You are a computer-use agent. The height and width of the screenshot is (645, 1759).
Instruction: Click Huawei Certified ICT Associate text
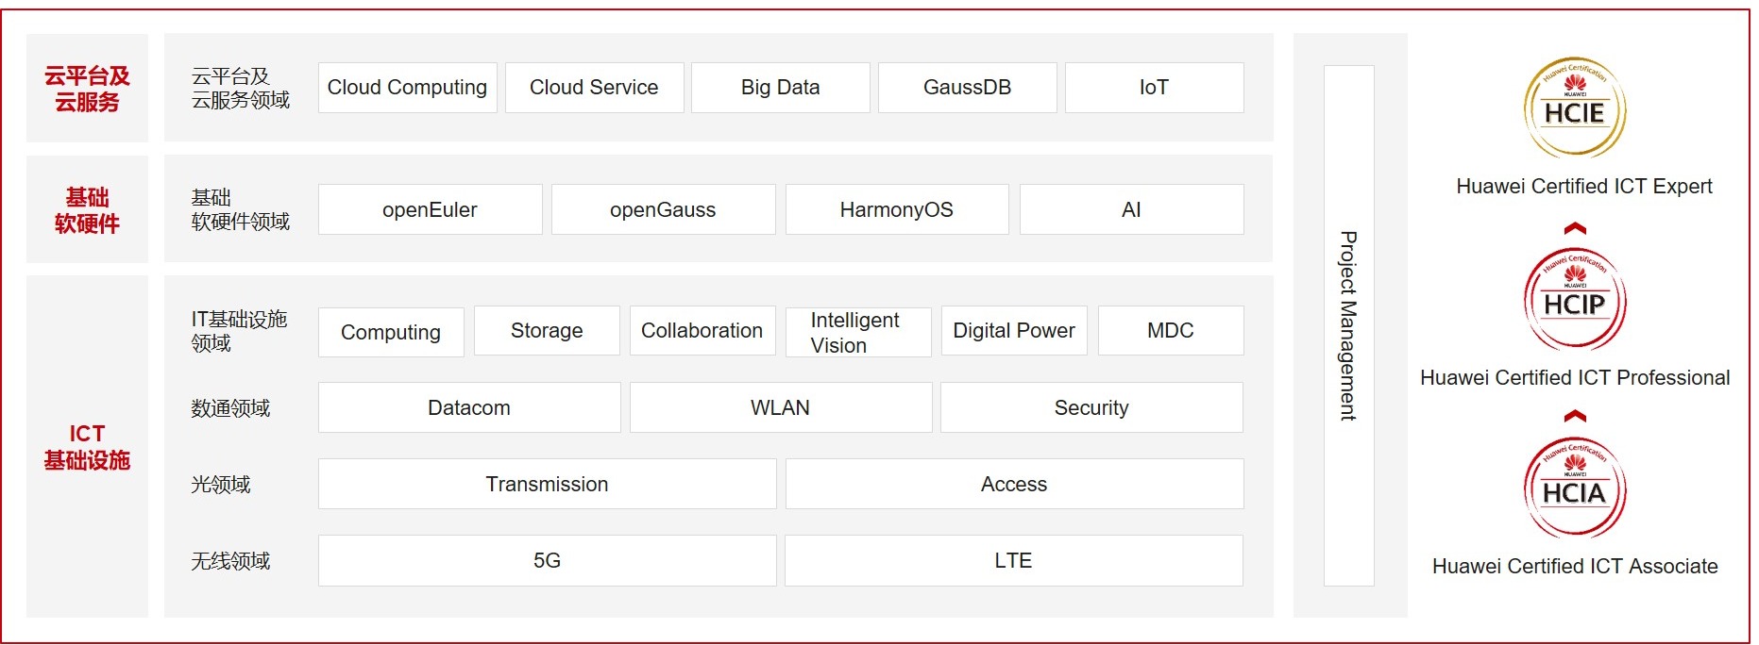1575,567
